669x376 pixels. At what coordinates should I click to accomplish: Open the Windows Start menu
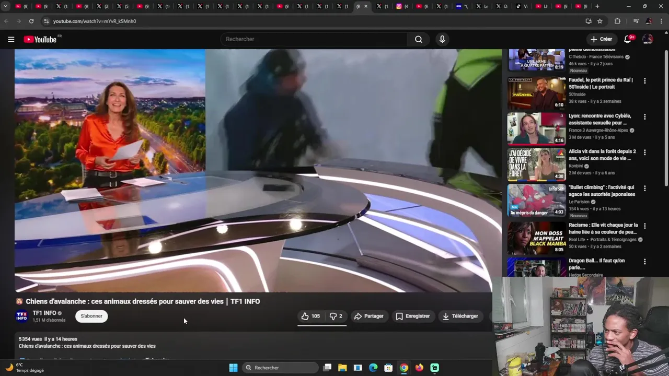pyautogui.click(x=233, y=368)
